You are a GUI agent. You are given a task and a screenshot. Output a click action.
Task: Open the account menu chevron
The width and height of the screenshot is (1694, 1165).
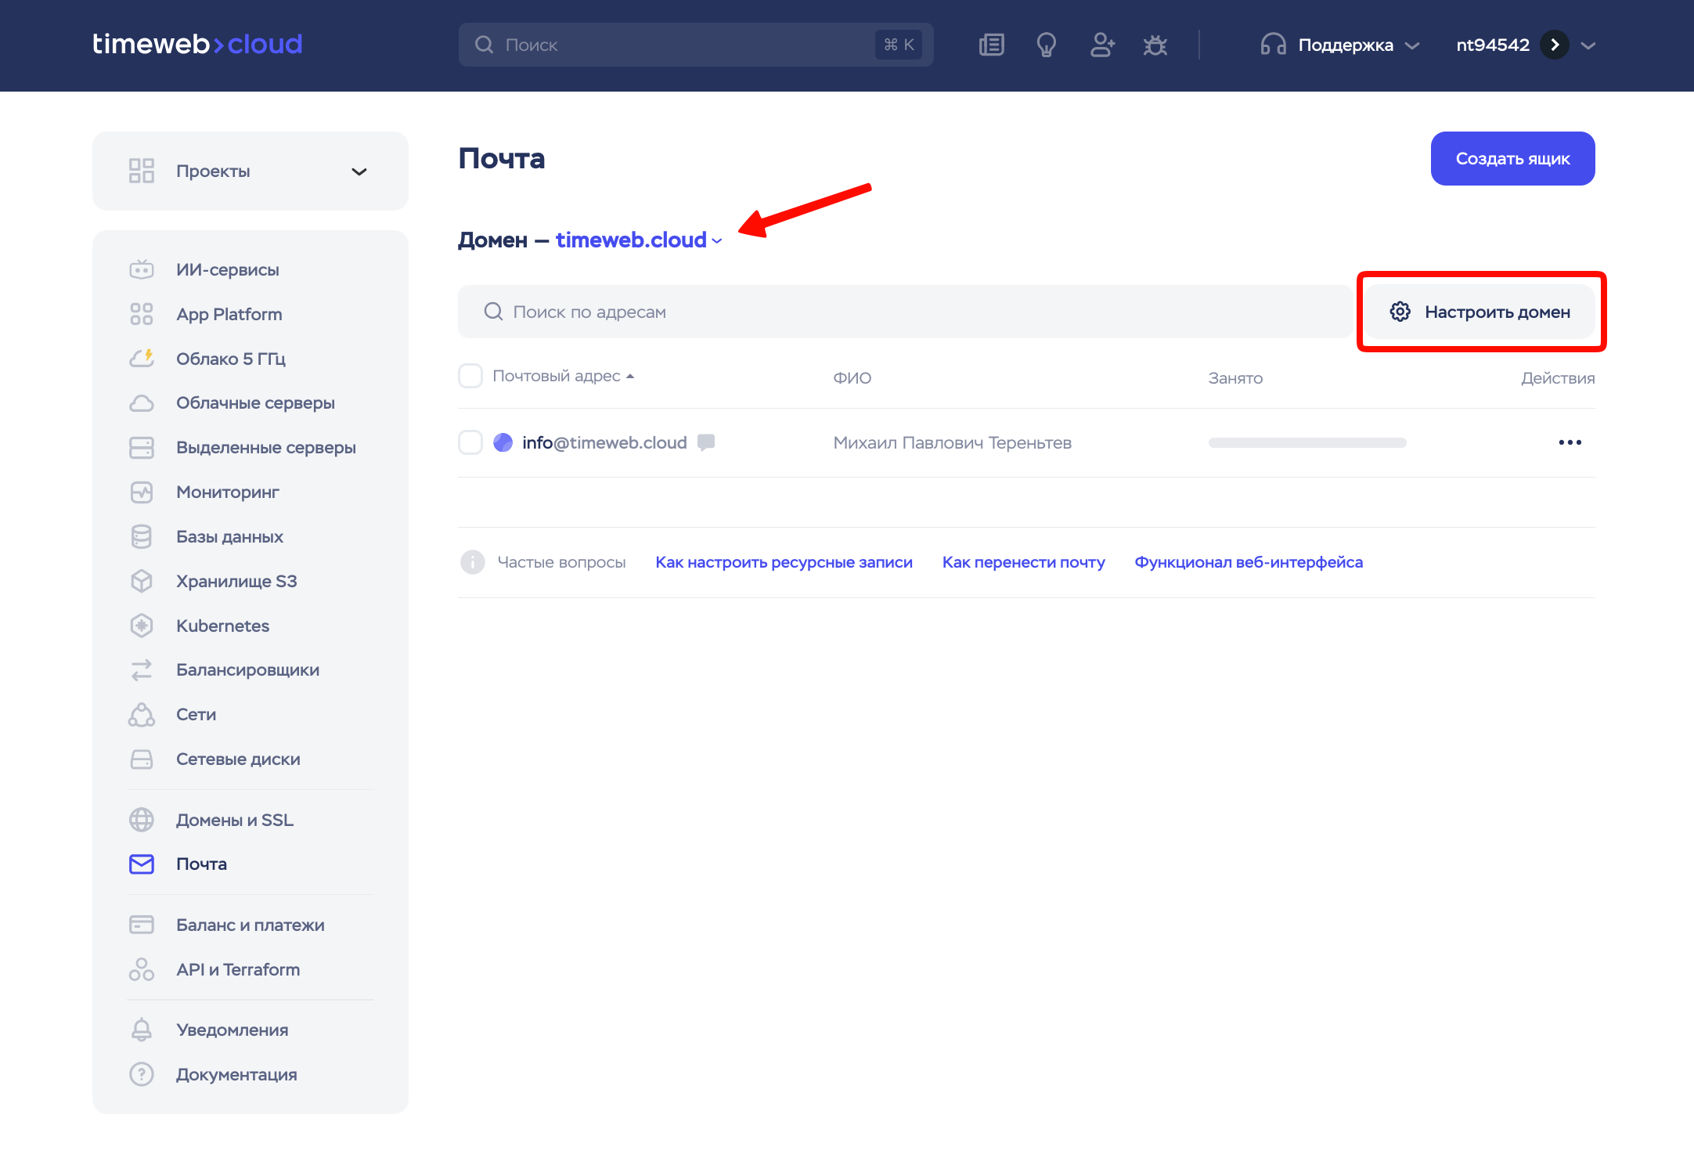coord(1588,45)
